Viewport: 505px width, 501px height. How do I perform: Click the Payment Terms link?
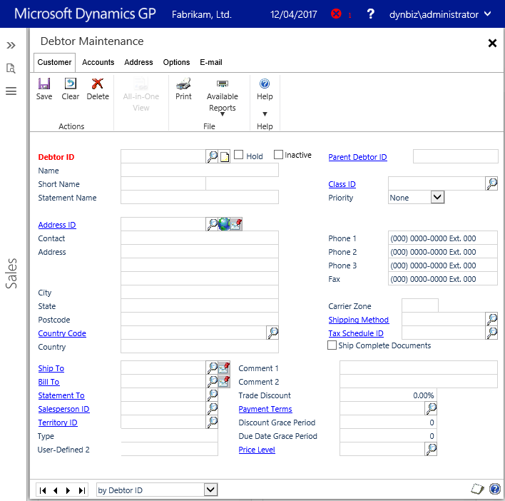point(265,409)
